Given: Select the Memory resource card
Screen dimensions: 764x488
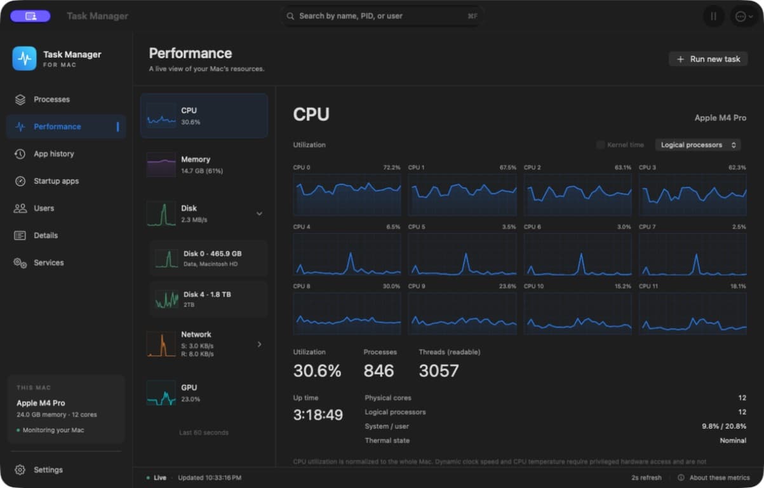Looking at the screenshot, I should 204,165.
